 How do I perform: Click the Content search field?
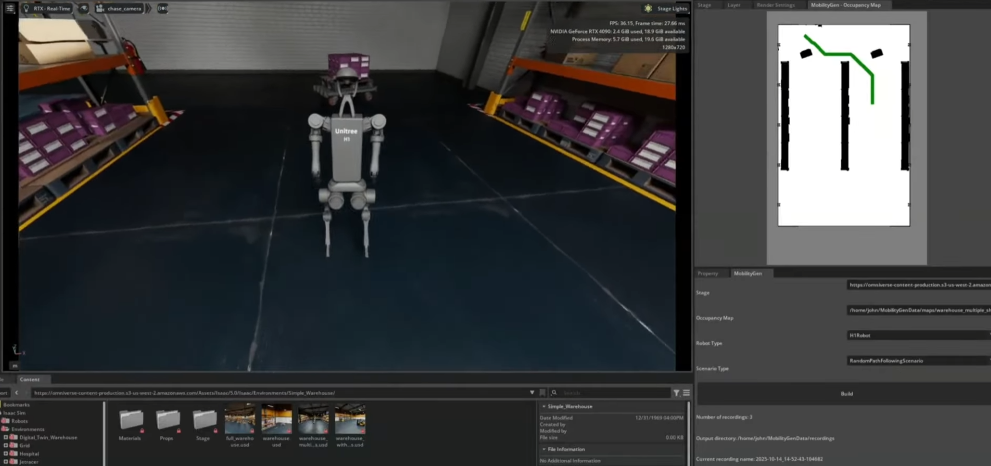615,393
